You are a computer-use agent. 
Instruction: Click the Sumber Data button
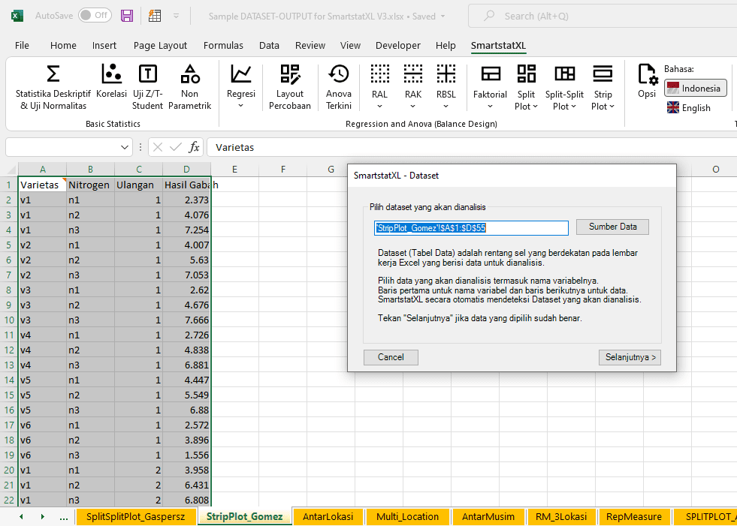click(612, 227)
